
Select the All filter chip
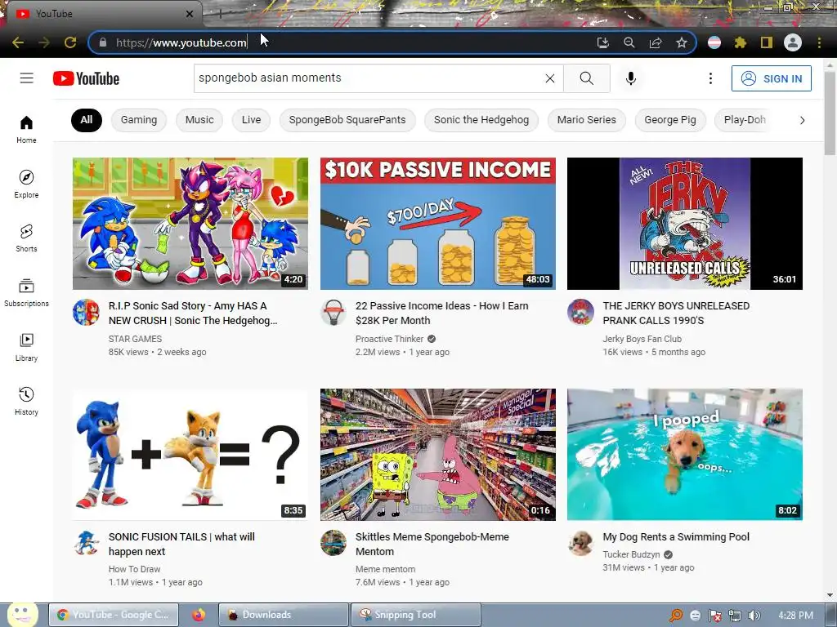click(x=86, y=120)
